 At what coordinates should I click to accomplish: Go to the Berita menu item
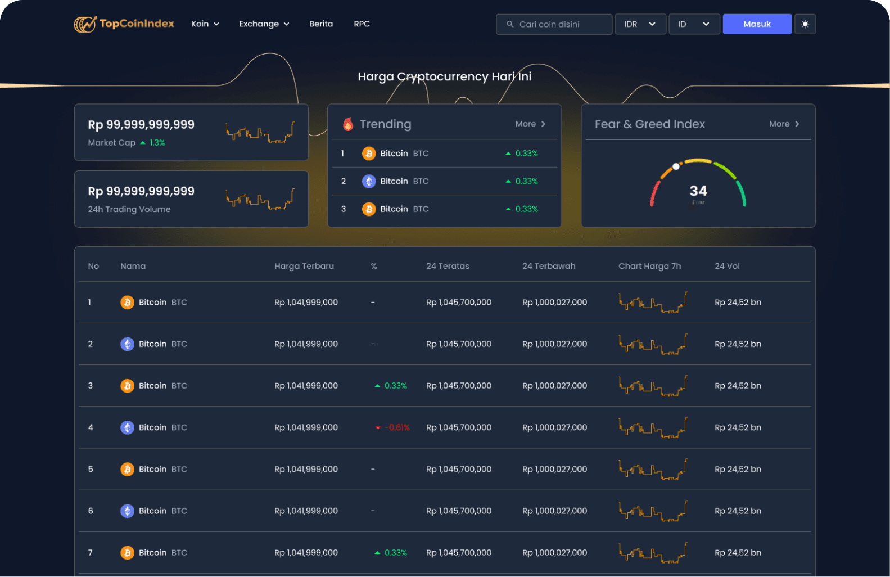pos(321,24)
